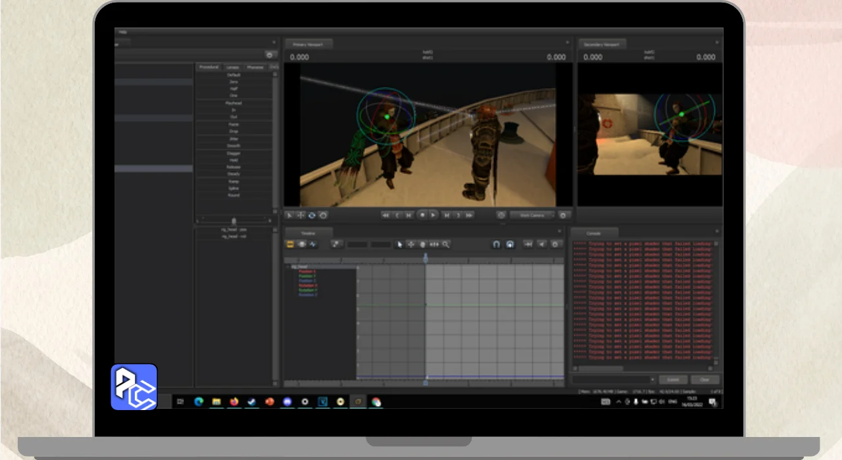Toggle the magnet snap option in timeline
This screenshot has width=842, height=460.
coord(497,244)
